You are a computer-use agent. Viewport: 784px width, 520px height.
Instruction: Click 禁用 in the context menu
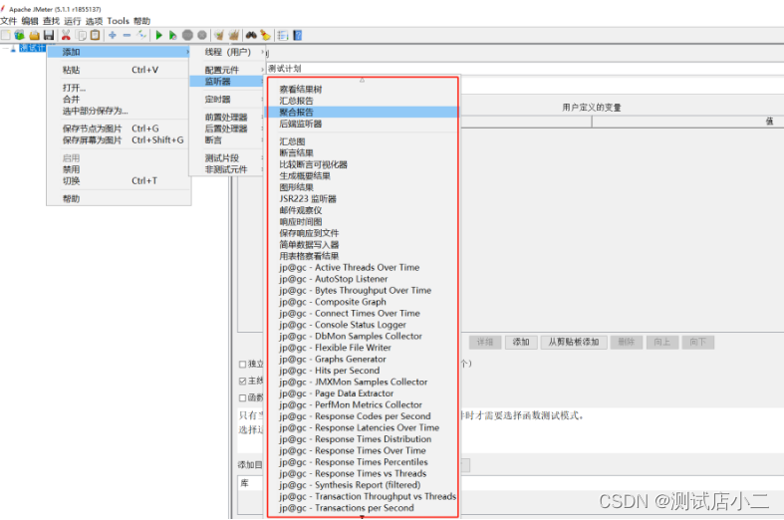tap(119, 169)
